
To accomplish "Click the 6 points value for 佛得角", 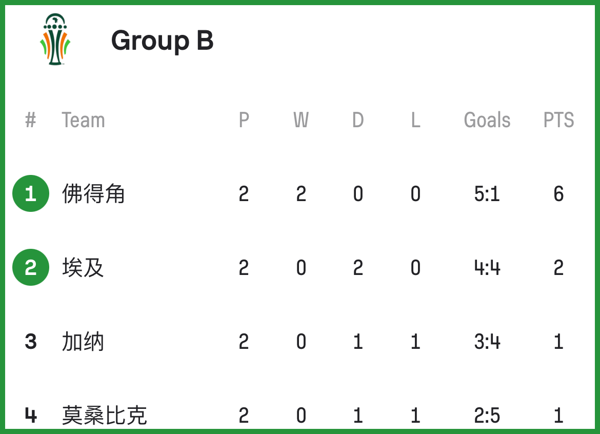I will coord(558,193).
